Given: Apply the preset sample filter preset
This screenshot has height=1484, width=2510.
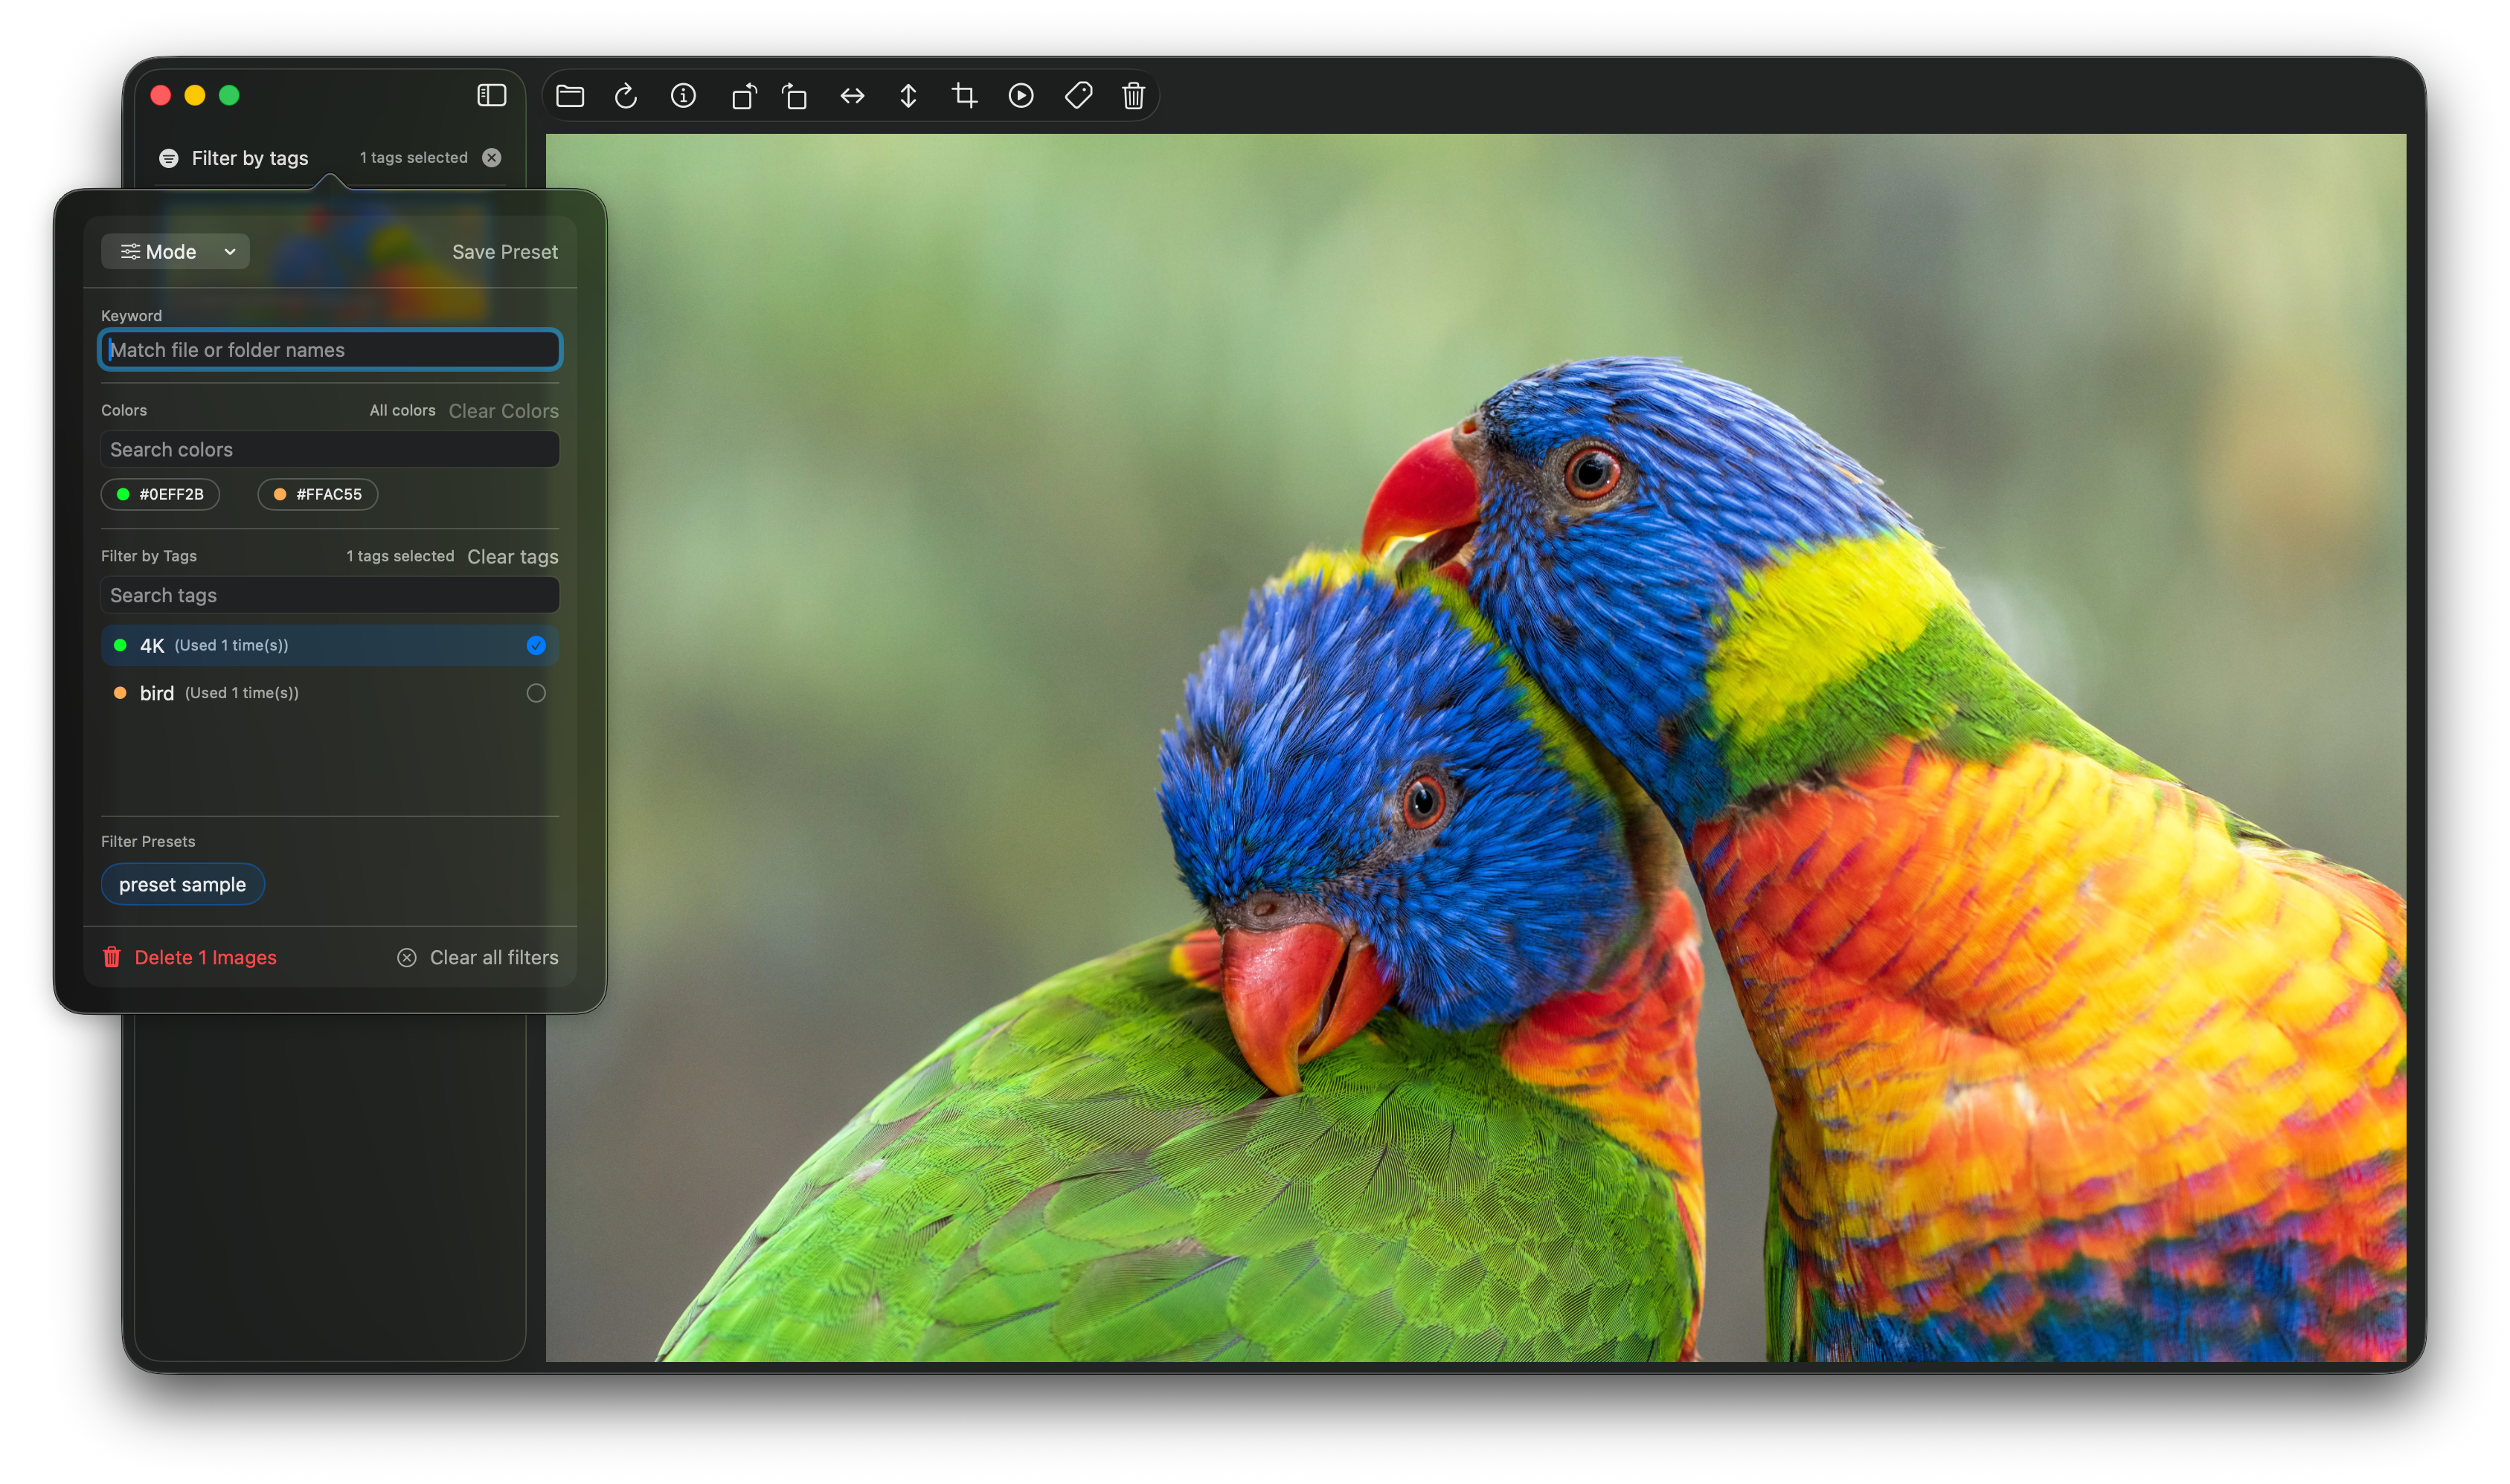Looking at the screenshot, I should (x=182, y=884).
